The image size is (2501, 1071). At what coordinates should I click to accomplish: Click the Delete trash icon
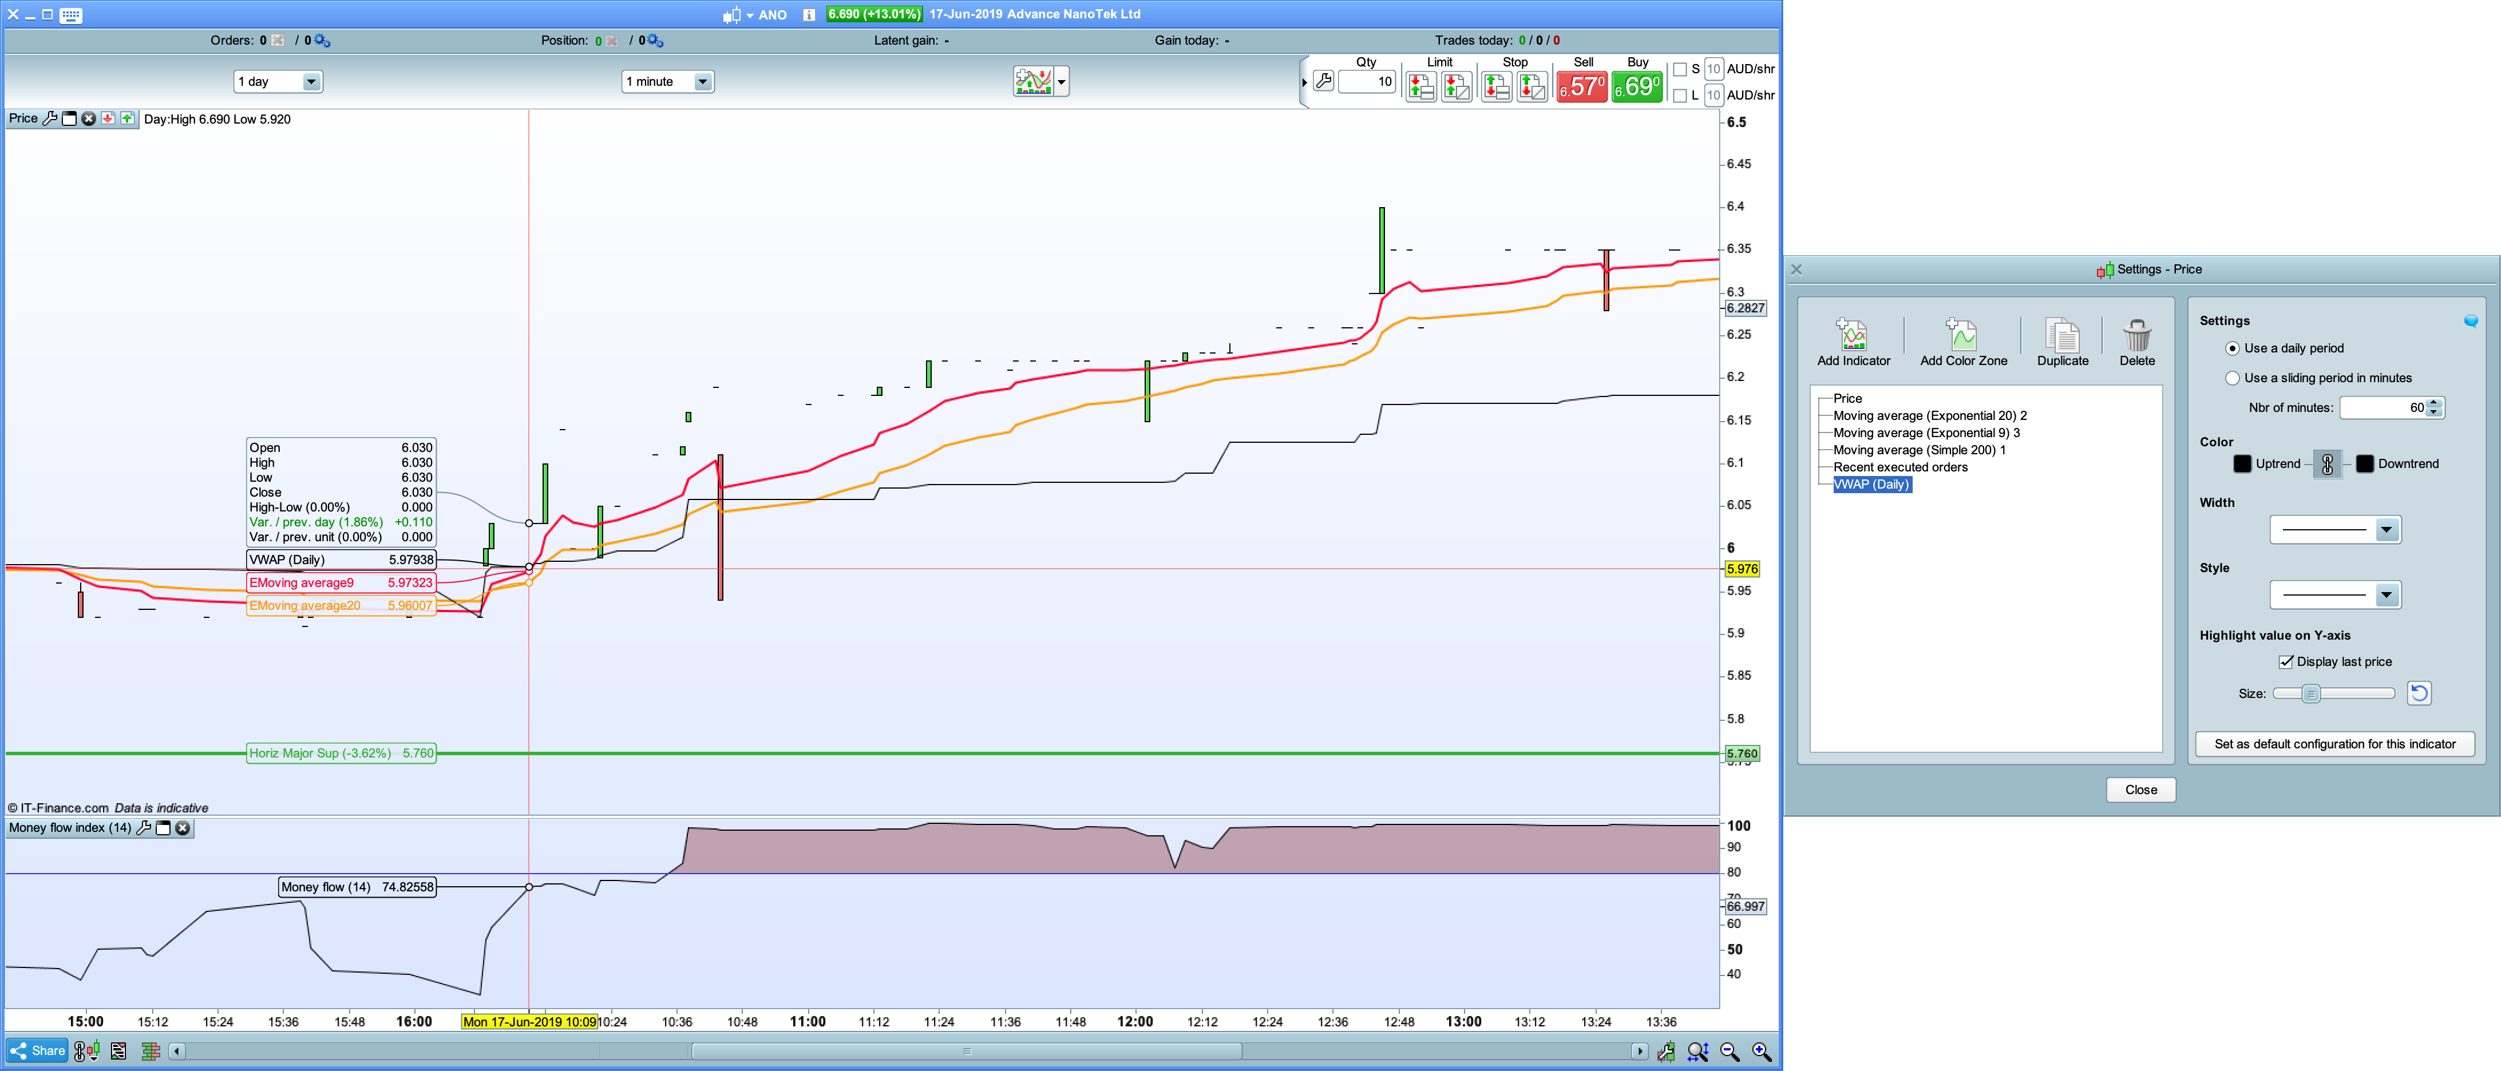click(2136, 336)
